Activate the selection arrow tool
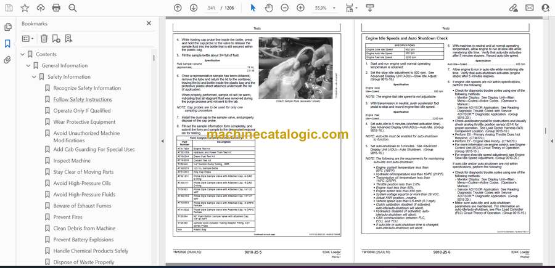This screenshot has width=555, height=268. (253, 8)
